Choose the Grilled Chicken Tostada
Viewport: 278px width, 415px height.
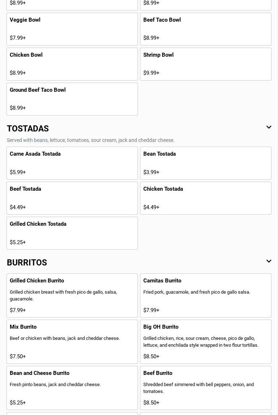[x=72, y=233]
